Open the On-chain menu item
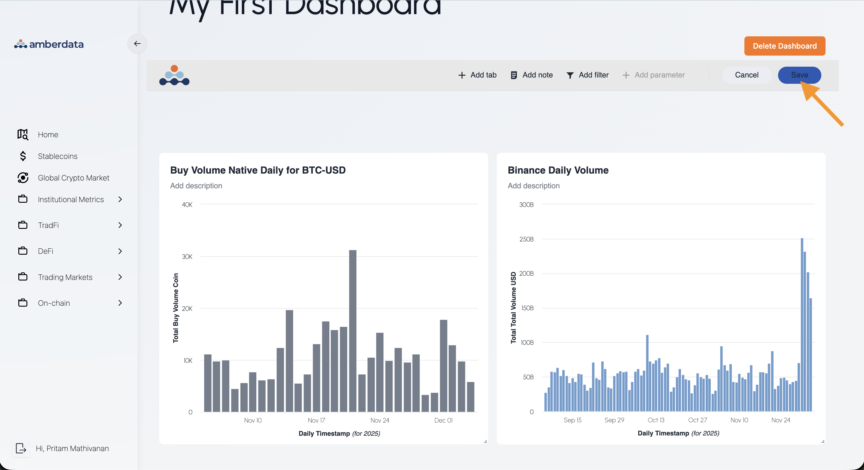Screen dimensions: 864x470 tap(54, 303)
